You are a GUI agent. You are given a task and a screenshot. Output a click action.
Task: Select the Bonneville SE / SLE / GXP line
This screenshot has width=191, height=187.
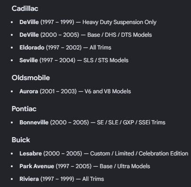tap(92, 122)
